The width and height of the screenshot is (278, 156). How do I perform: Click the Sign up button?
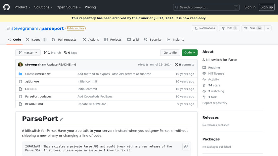tap(266, 7)
